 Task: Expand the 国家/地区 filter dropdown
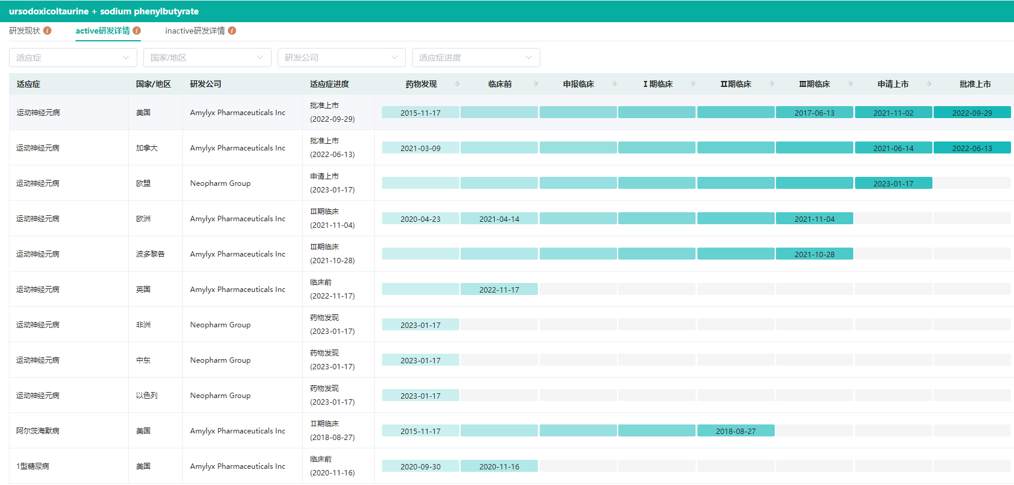click(207, 58)
